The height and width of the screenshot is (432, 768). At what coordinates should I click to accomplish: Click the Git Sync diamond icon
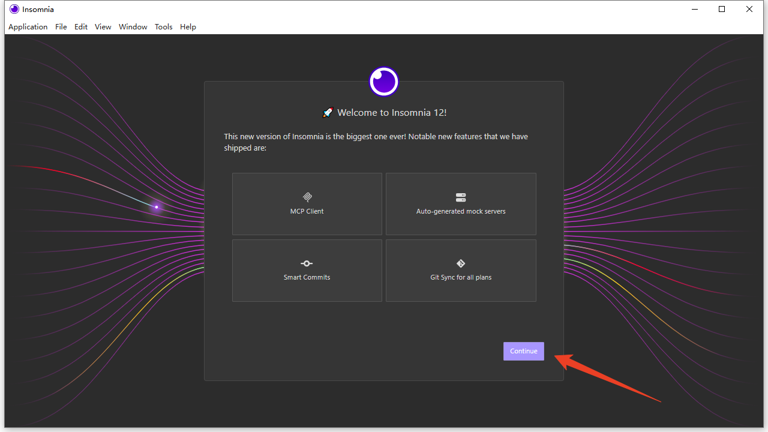[461, 263]
